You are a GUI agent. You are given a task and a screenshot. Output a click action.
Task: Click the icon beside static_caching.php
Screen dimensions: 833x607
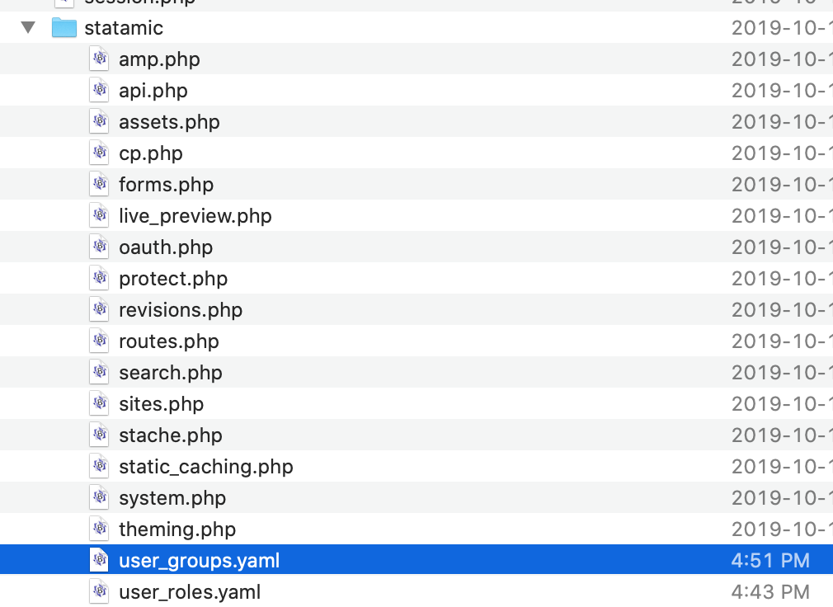tap(99, 466)
